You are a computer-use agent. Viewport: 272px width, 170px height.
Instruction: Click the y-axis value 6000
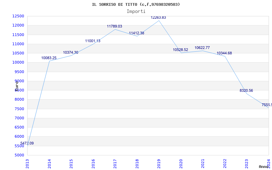point(19,137)
